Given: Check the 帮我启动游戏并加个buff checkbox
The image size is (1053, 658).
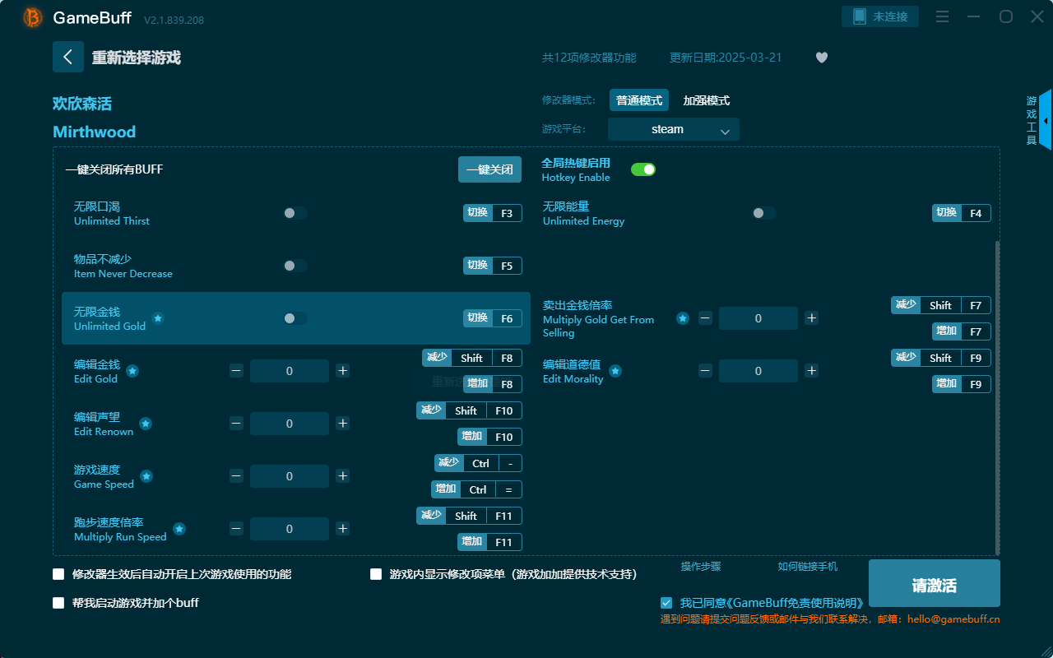Looking at the screenshot, I should [x=58, y=602].
